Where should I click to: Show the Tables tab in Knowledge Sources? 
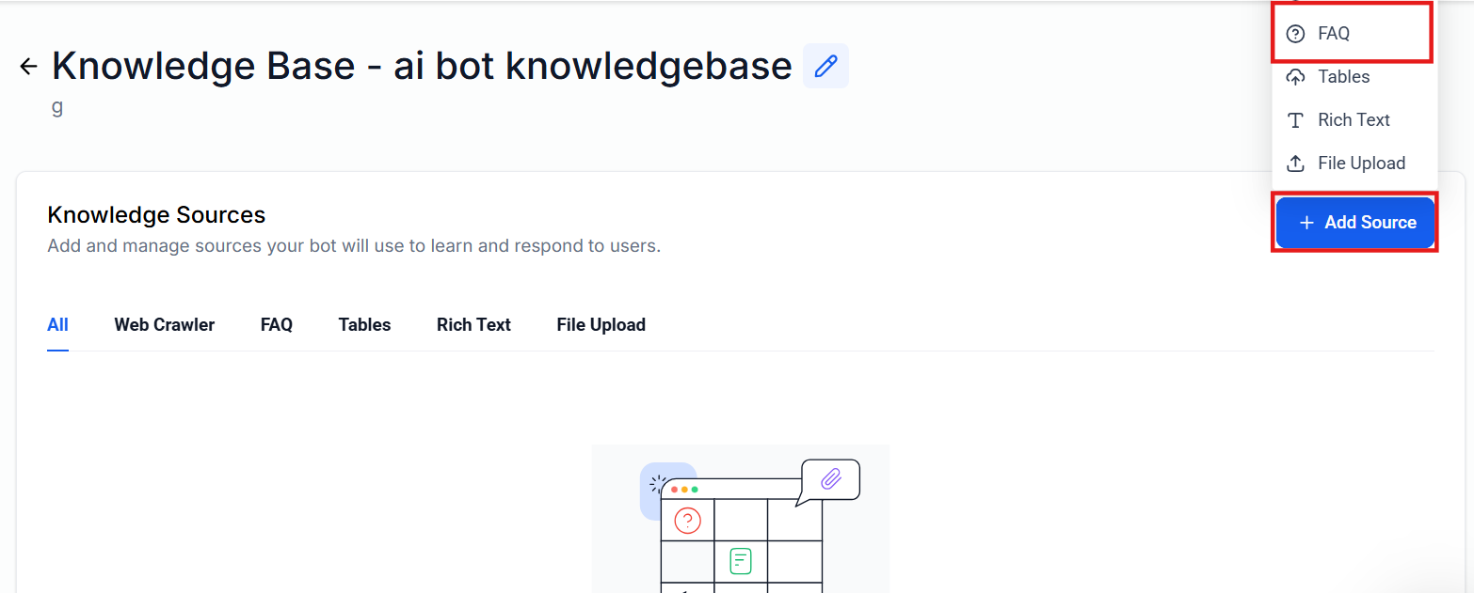[364, 325]
